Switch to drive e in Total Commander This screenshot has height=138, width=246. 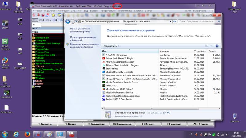click(49, 20)
